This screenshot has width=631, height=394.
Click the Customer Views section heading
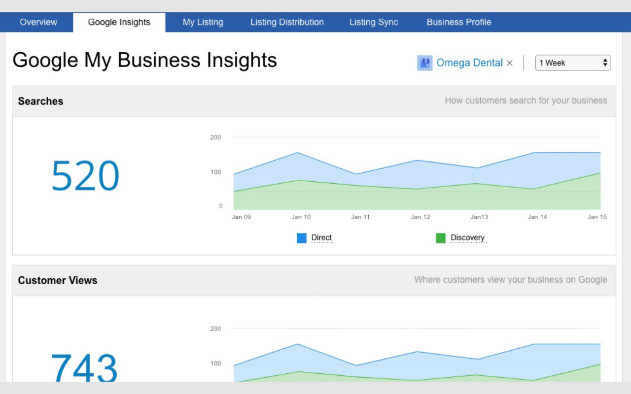click(x=58, y=280)
